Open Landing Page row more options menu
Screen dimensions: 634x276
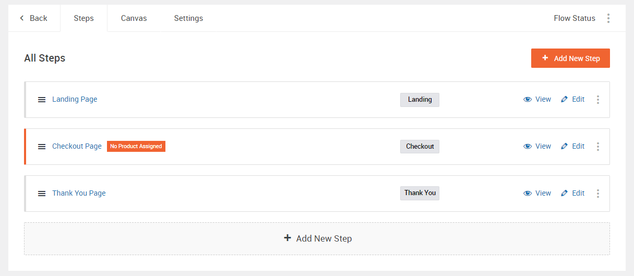click(598, 99)
